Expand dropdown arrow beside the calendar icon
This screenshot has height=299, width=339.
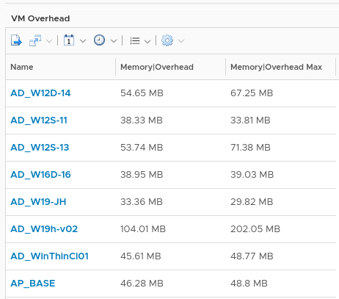(83, 41)
